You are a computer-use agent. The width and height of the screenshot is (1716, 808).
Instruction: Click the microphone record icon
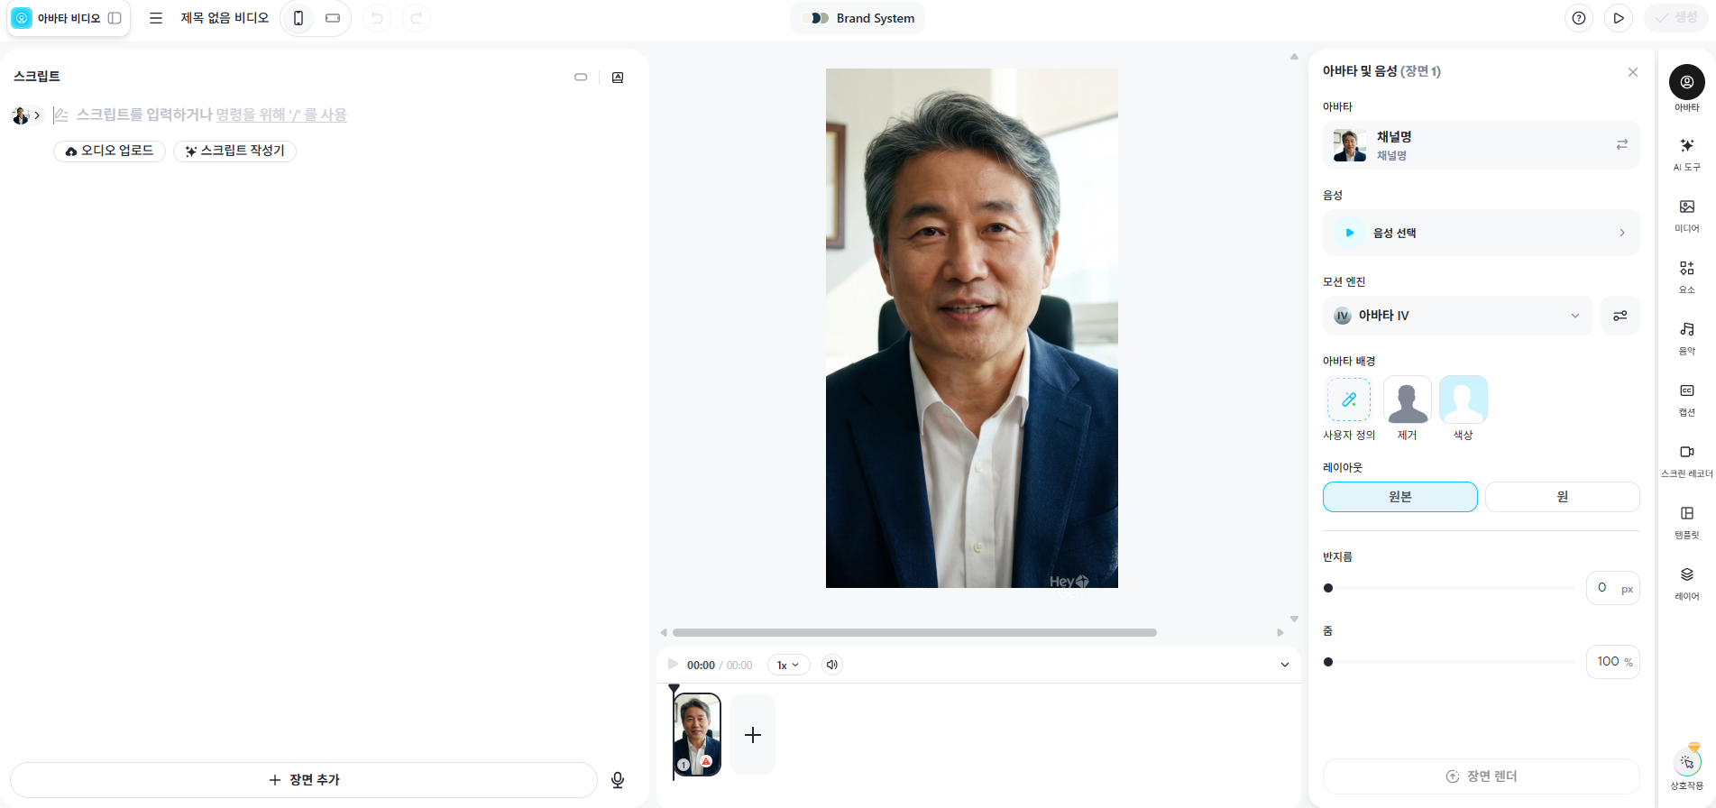tap(618, 780)
